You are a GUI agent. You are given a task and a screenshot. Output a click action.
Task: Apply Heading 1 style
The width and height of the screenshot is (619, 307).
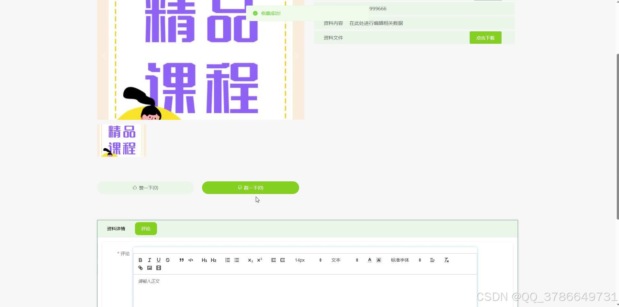[x=204, y=260]
